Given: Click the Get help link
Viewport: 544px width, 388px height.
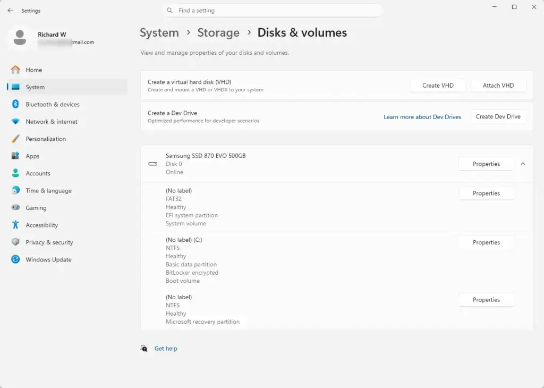Looking at the screenshot, I should point(166,349).
